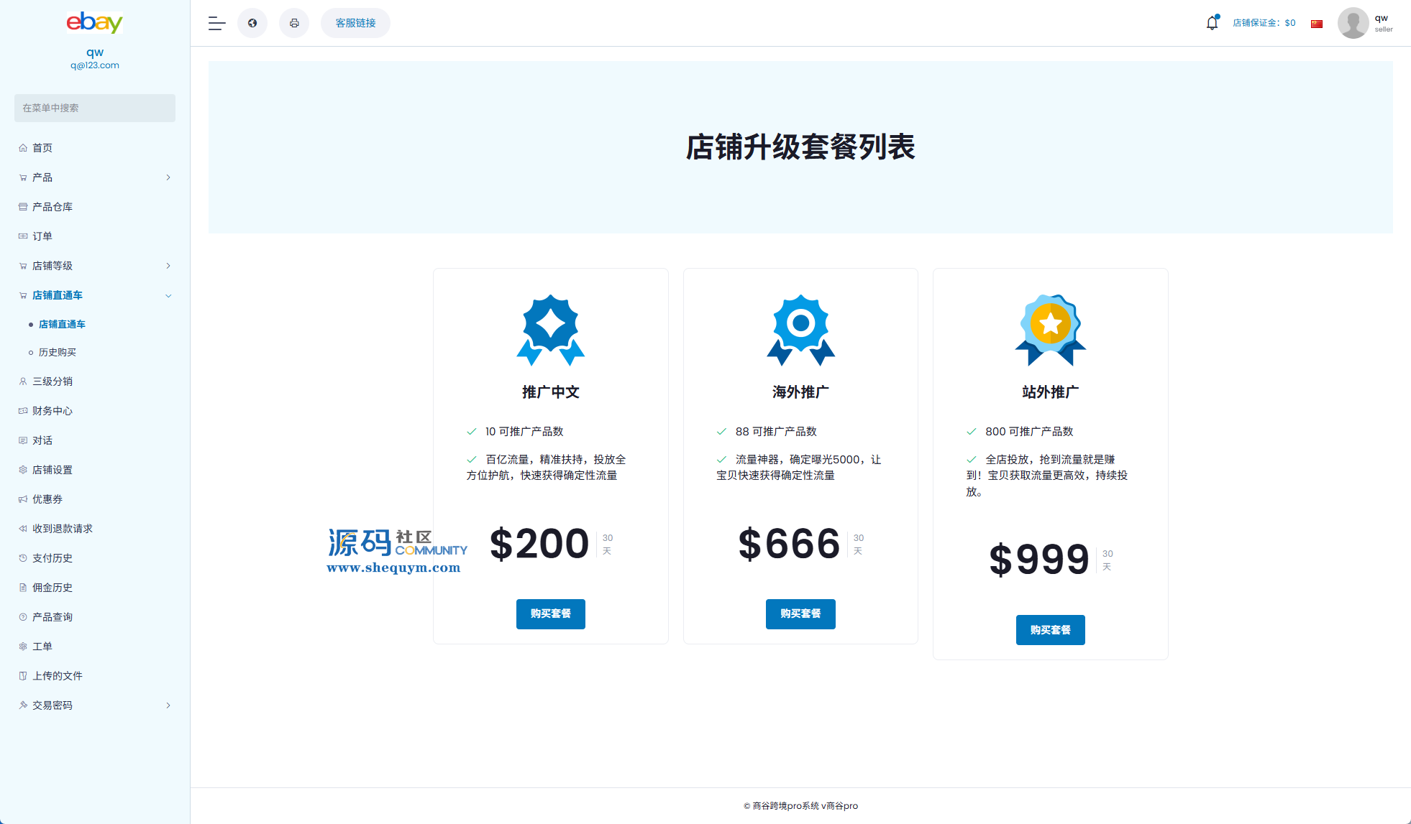This screenshot has width=1411, height=824.
Task: Click the sidebar menu search field
Action: (x=94, y=108)
